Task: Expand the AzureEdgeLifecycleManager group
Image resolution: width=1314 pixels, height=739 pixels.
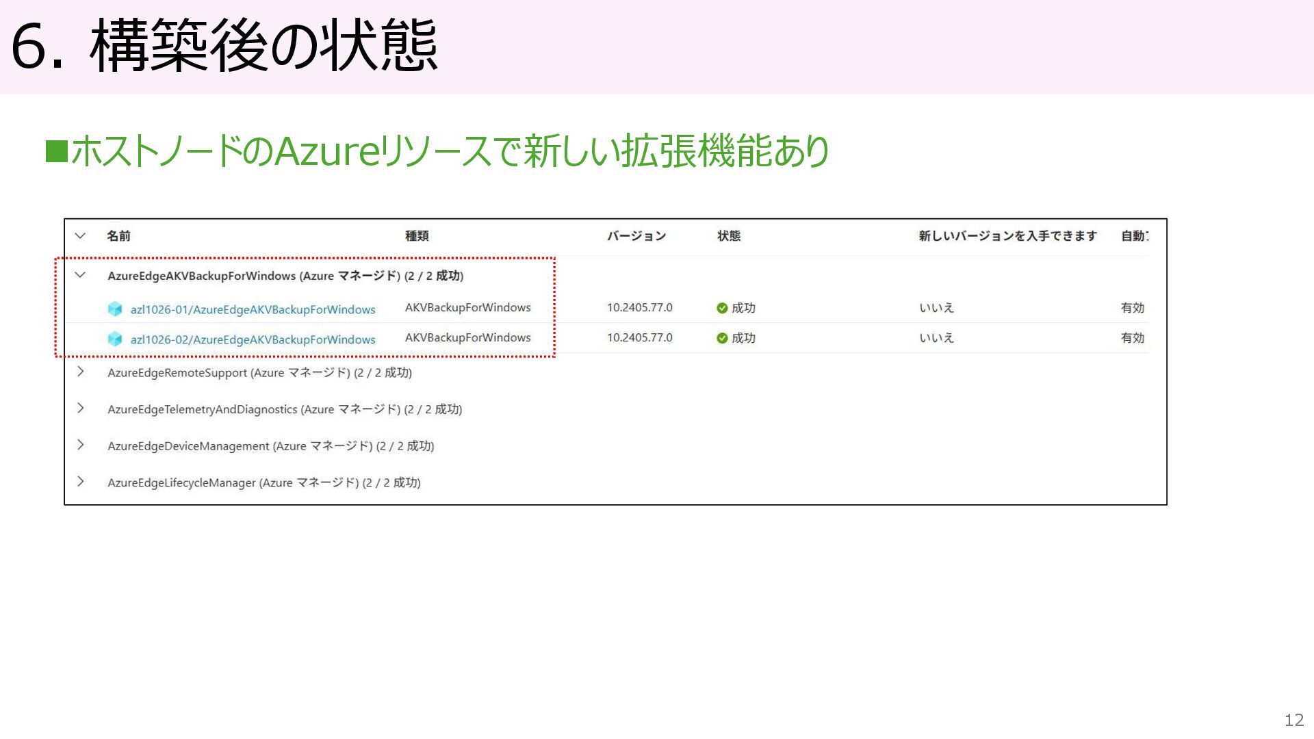Action: [80, 482]
